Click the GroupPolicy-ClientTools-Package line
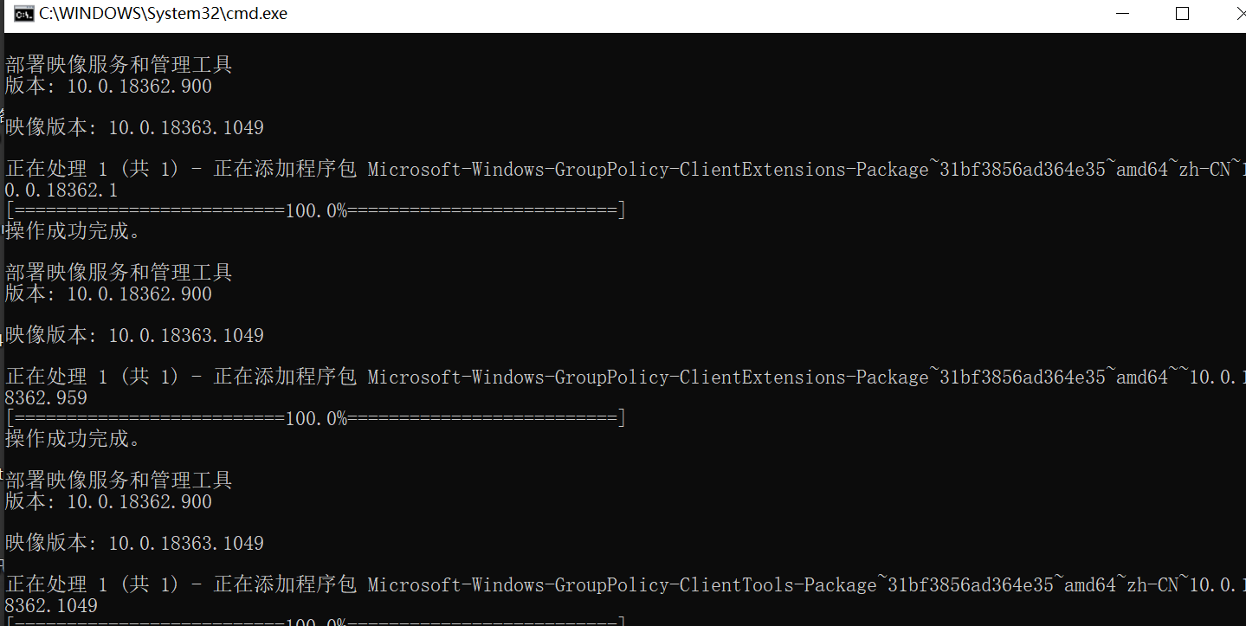1246x626 pixels. click(625, 585)
